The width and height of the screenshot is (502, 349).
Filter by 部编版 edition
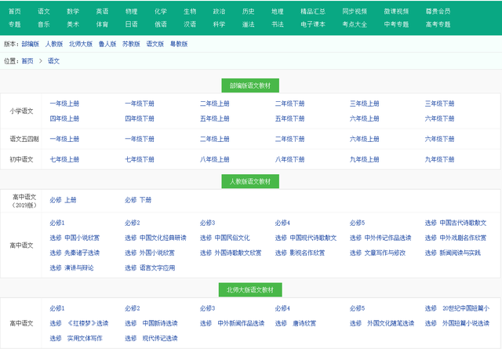[x=31, y=44]
